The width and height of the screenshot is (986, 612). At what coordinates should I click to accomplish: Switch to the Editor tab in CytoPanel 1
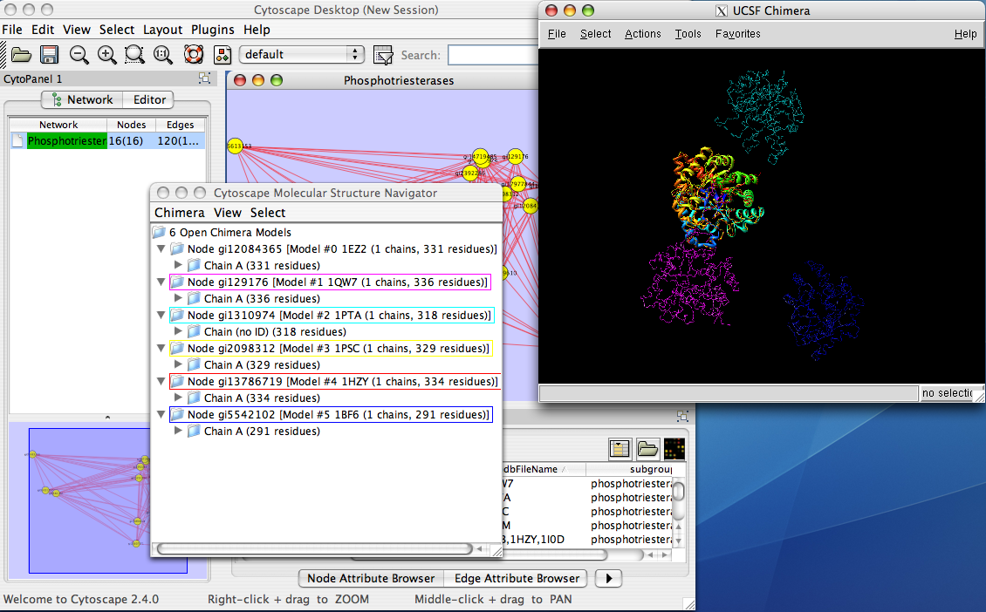coord(148,99)
